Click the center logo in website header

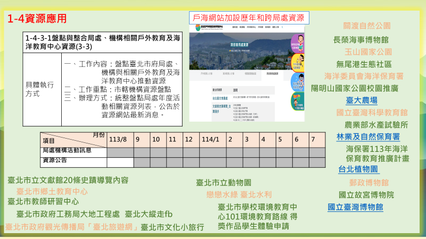click(209, 28)
